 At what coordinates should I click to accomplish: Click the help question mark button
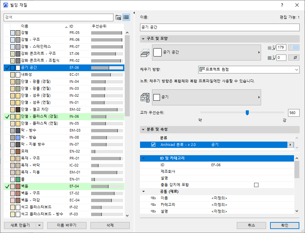coord(282,5)
